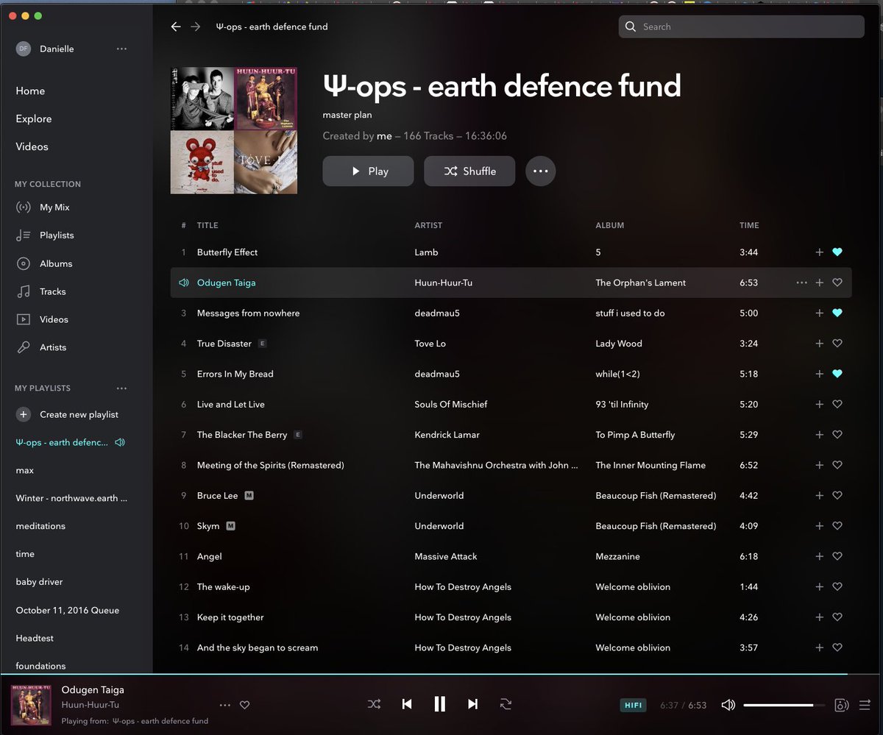Open Albums in My Collection

[x=56, y=263]
